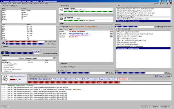Viewport: 174px width, 109px height.
Task: Click the v1.7.2 version icon
Action: [x=160, y=4]
